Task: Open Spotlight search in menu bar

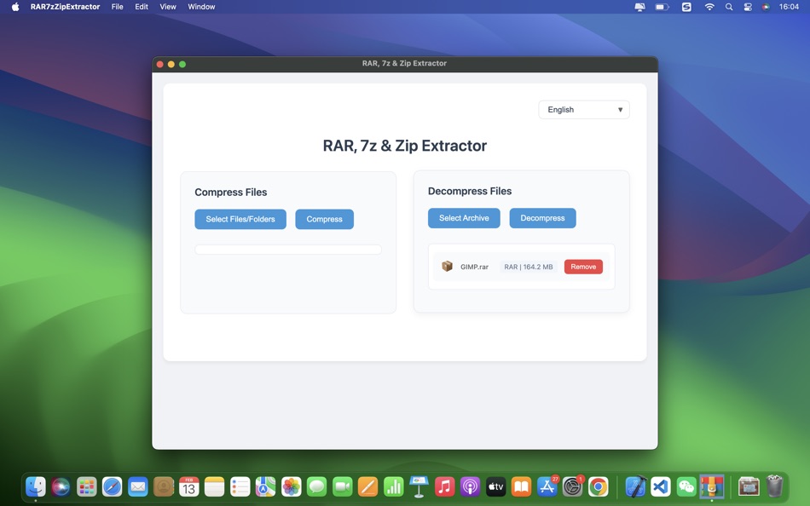Action: [729, 7]
